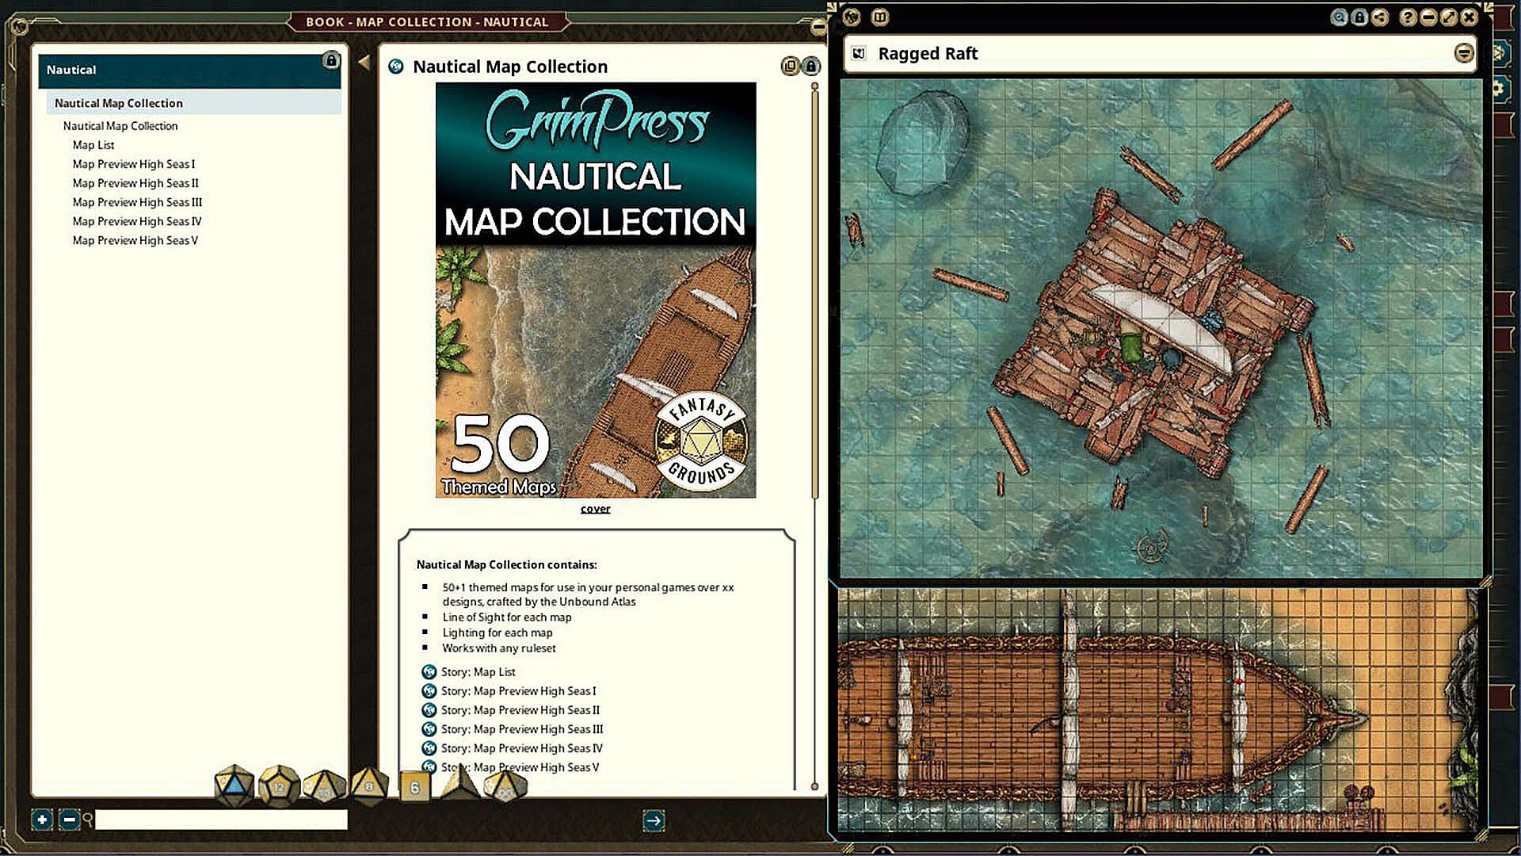The image size is (1521, 856).
Task: Select Map List in the chapter tree
Action: coord(93,145)
